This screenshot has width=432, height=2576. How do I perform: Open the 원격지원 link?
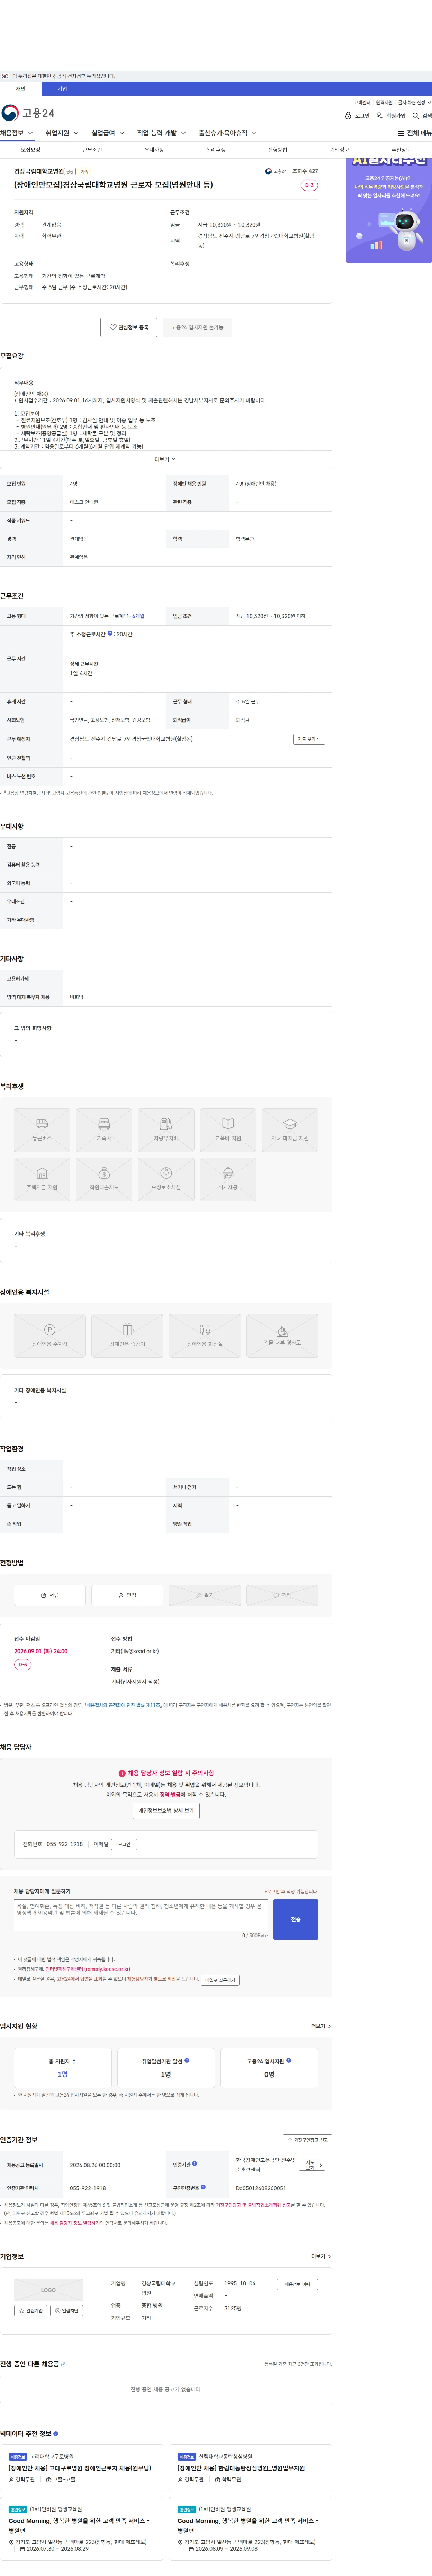point(384,102)
